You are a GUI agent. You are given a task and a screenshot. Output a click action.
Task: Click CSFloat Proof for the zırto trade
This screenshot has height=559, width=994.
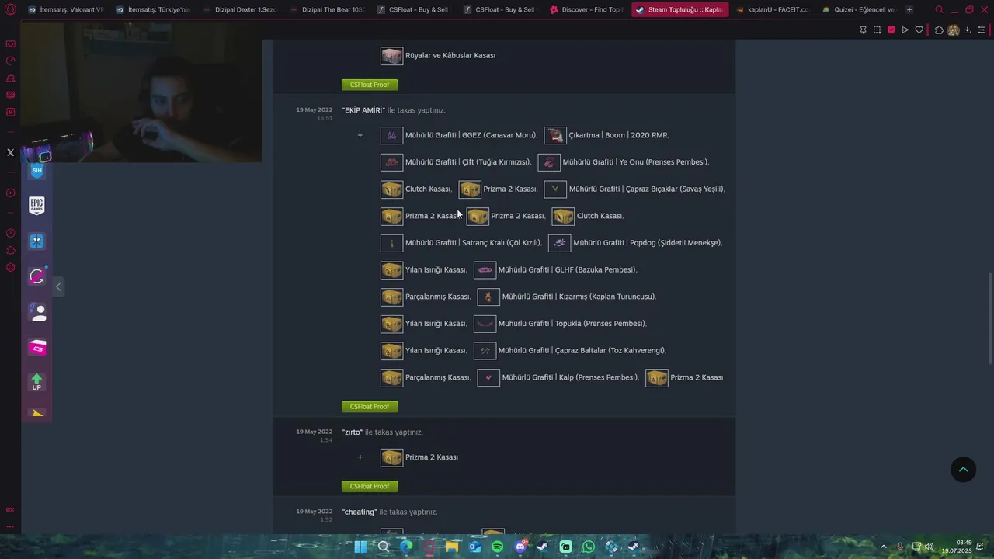[370, 487]
